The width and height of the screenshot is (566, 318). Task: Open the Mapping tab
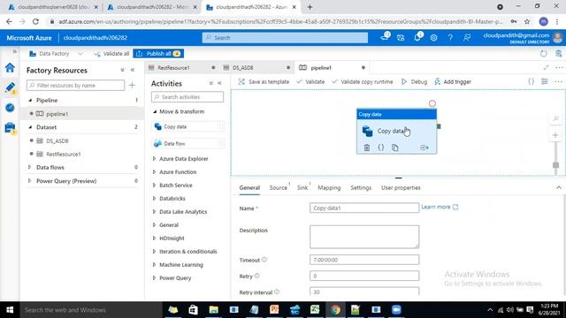pos(329,188)
